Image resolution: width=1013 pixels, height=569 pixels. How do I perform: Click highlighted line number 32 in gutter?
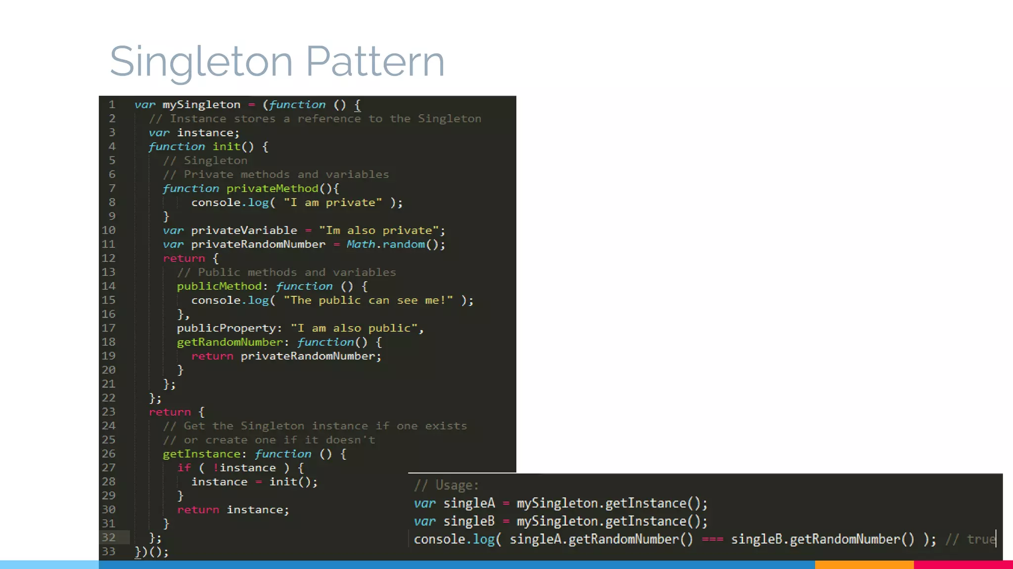tap(109, 537)
